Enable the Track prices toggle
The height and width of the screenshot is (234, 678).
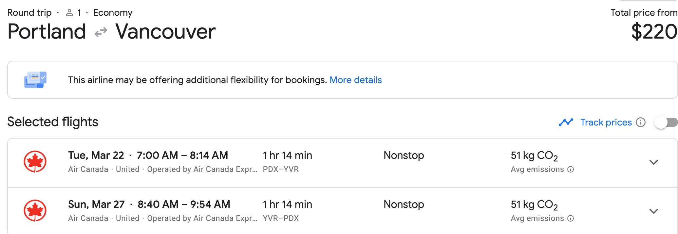(x=666, y=122)
